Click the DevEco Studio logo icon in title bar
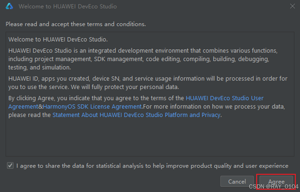The image size is (300, 192). (x=9, y=6)
